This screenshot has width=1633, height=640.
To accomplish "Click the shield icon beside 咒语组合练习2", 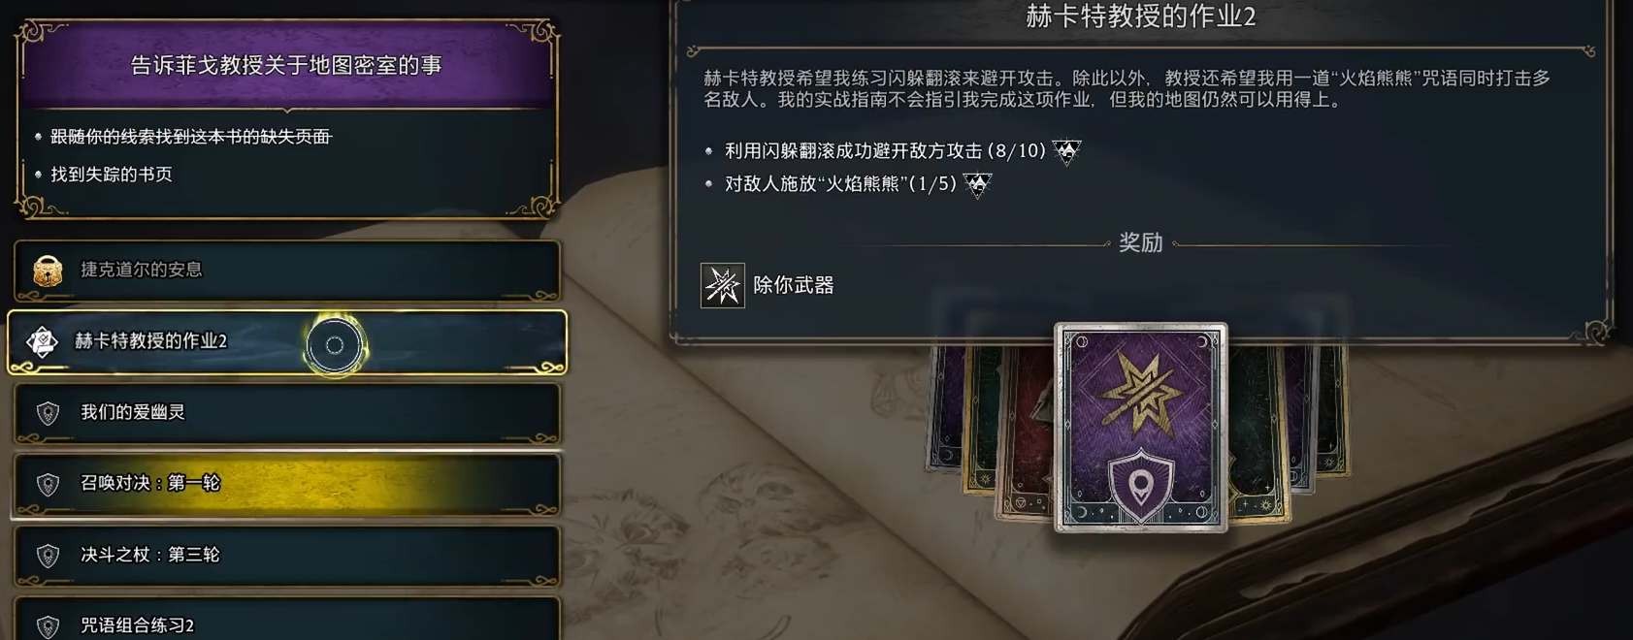I will 48,625.
